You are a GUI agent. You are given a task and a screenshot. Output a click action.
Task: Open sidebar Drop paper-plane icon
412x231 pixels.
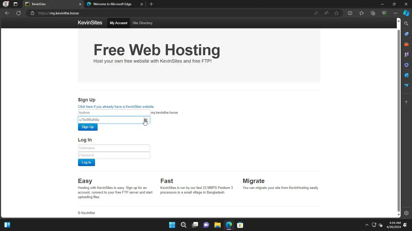(406, 85)
